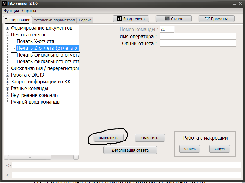
Task: Click tree scrollbar left arrow
Action: 6,157
